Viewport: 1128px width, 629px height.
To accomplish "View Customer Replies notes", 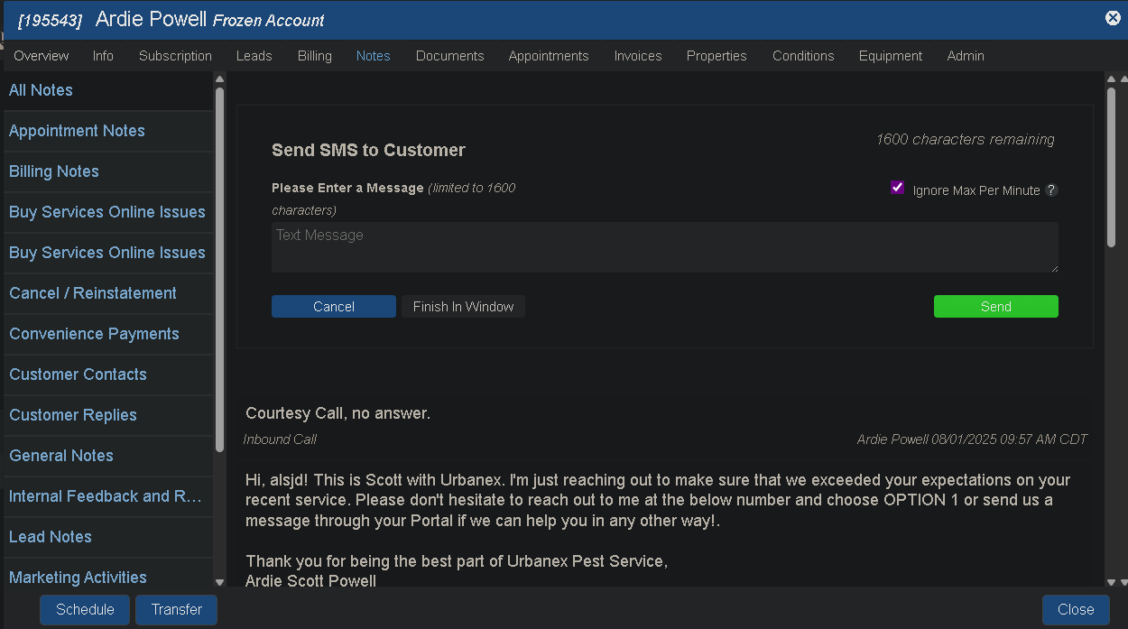I will click(108, 415).
